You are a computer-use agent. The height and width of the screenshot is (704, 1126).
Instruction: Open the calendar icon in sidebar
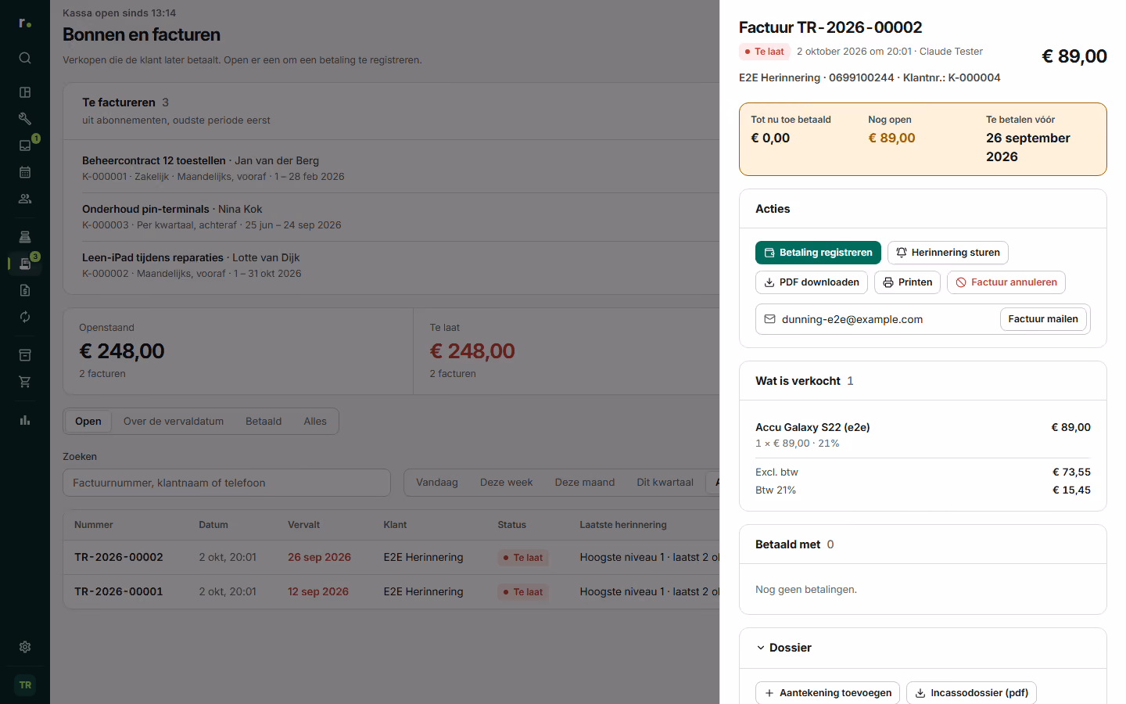pos(25,172)
